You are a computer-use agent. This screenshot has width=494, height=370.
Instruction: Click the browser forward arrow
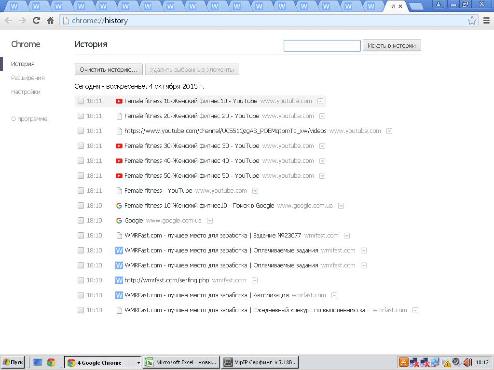pos(22,21)
